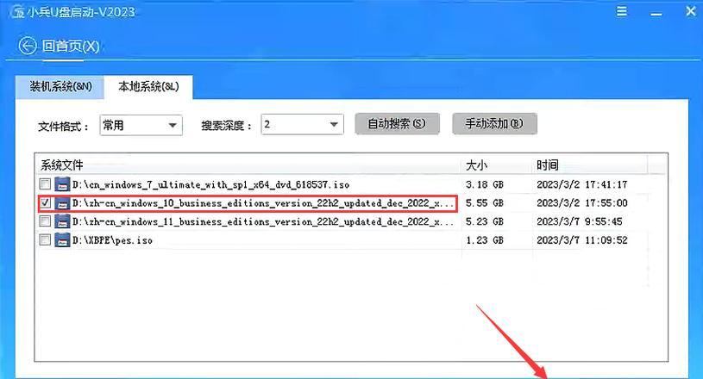Click the 自动搜索(S) button
This screenshot has width=703, height=379.
click(397, 123)
